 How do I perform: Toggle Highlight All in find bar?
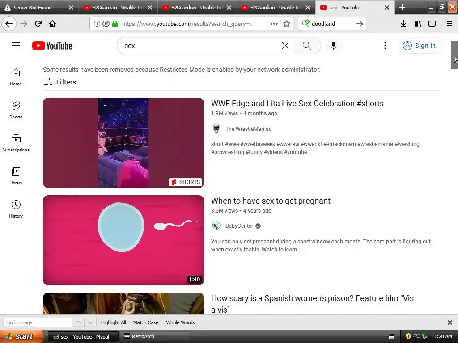point(113,322)
